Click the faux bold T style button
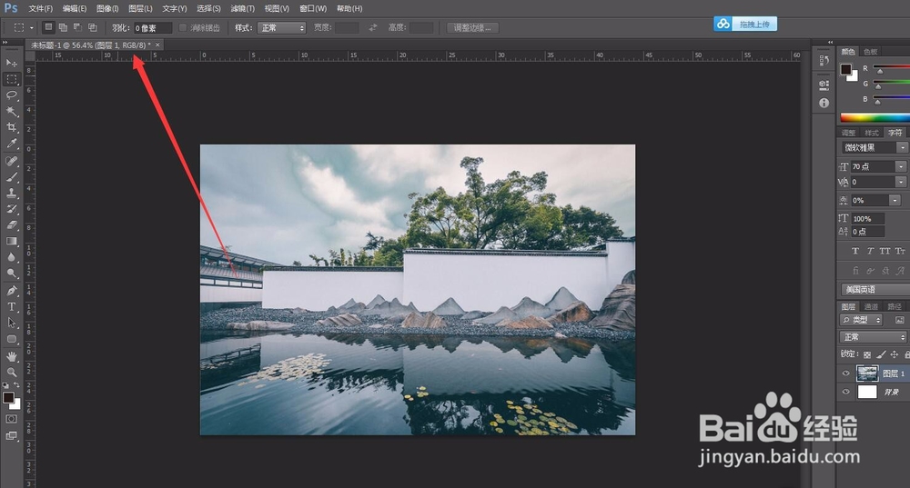910x488 pixels. click(854, 251)
